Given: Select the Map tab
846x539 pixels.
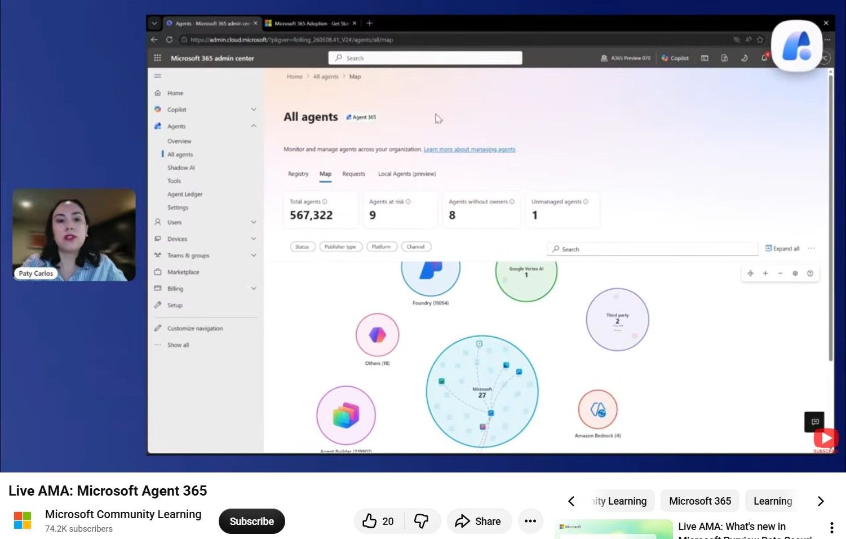Looking at the screenshot, I should point(326,174).
